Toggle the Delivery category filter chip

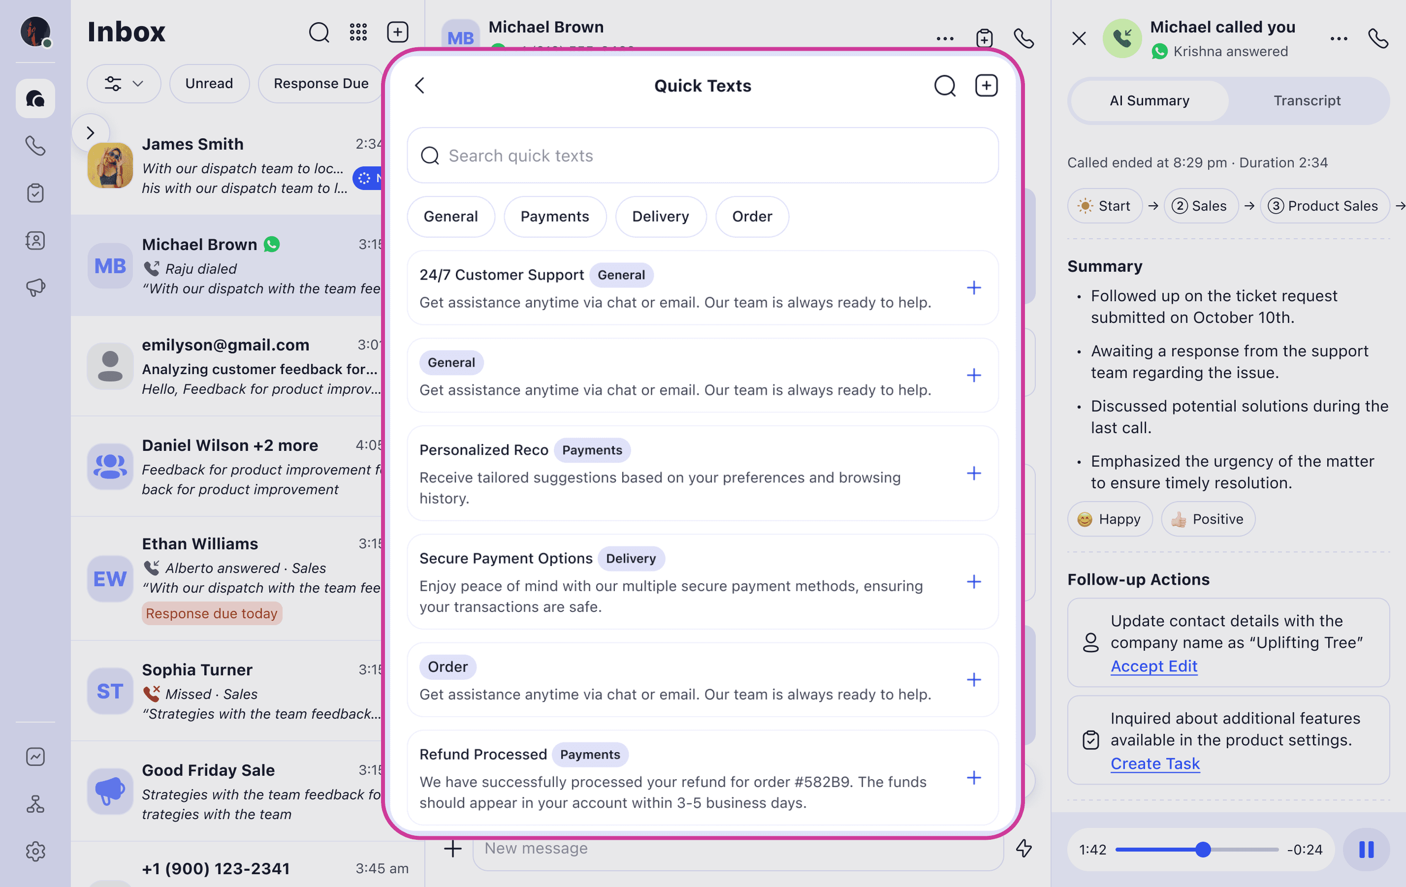[660, 217]
